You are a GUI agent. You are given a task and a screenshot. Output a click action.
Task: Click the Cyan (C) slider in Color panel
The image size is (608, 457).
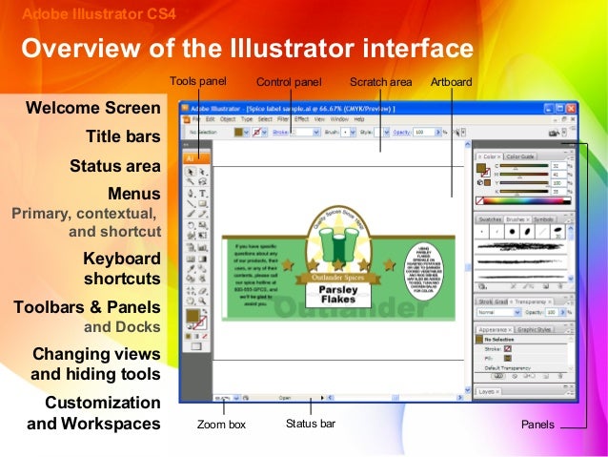coord(523,166)
